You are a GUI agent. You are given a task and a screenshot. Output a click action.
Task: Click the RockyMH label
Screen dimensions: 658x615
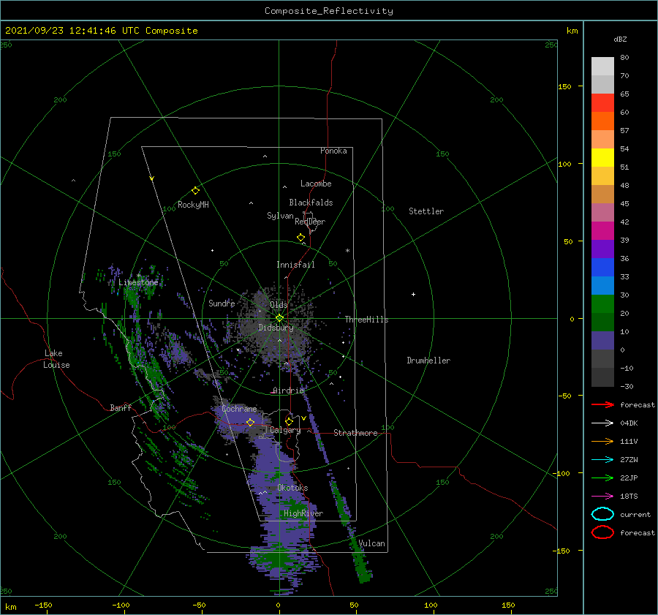point(193,205)
